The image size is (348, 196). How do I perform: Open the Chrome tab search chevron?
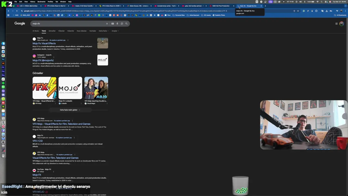(x=345, y=6)
